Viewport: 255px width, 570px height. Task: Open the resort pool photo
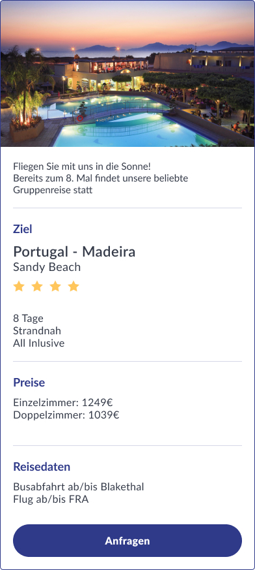127,73
